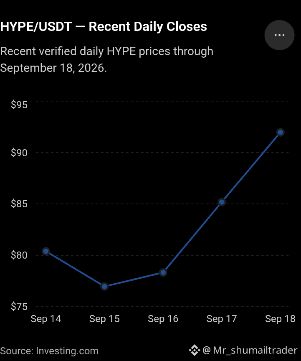
Task: Click the chart subtitle about verified daily prices
Action: [107, 60]
